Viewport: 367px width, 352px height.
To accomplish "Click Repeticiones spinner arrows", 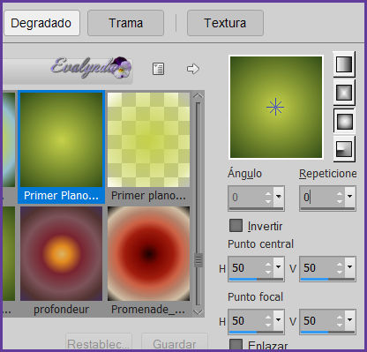I will point(340,198).
